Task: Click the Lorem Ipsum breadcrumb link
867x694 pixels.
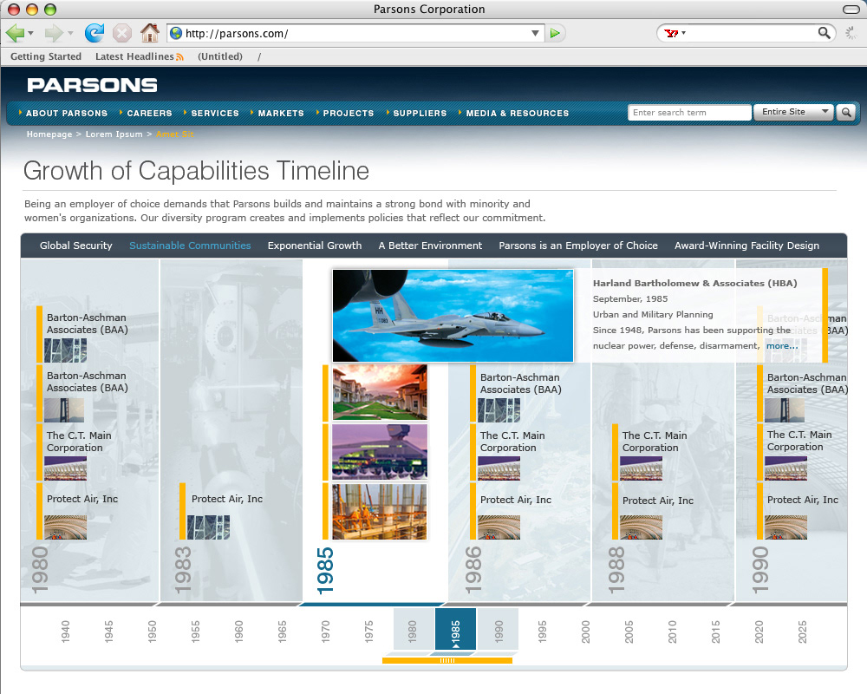Action: pos(114,134)
